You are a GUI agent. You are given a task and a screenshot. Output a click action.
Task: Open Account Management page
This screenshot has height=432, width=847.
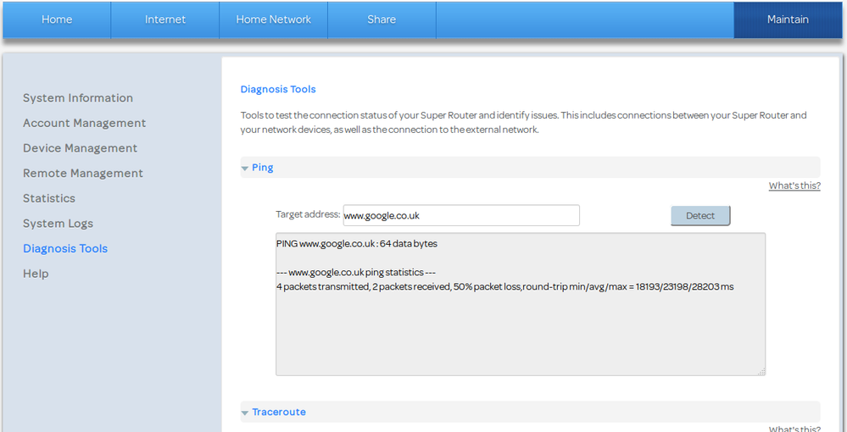coord(84,123)
